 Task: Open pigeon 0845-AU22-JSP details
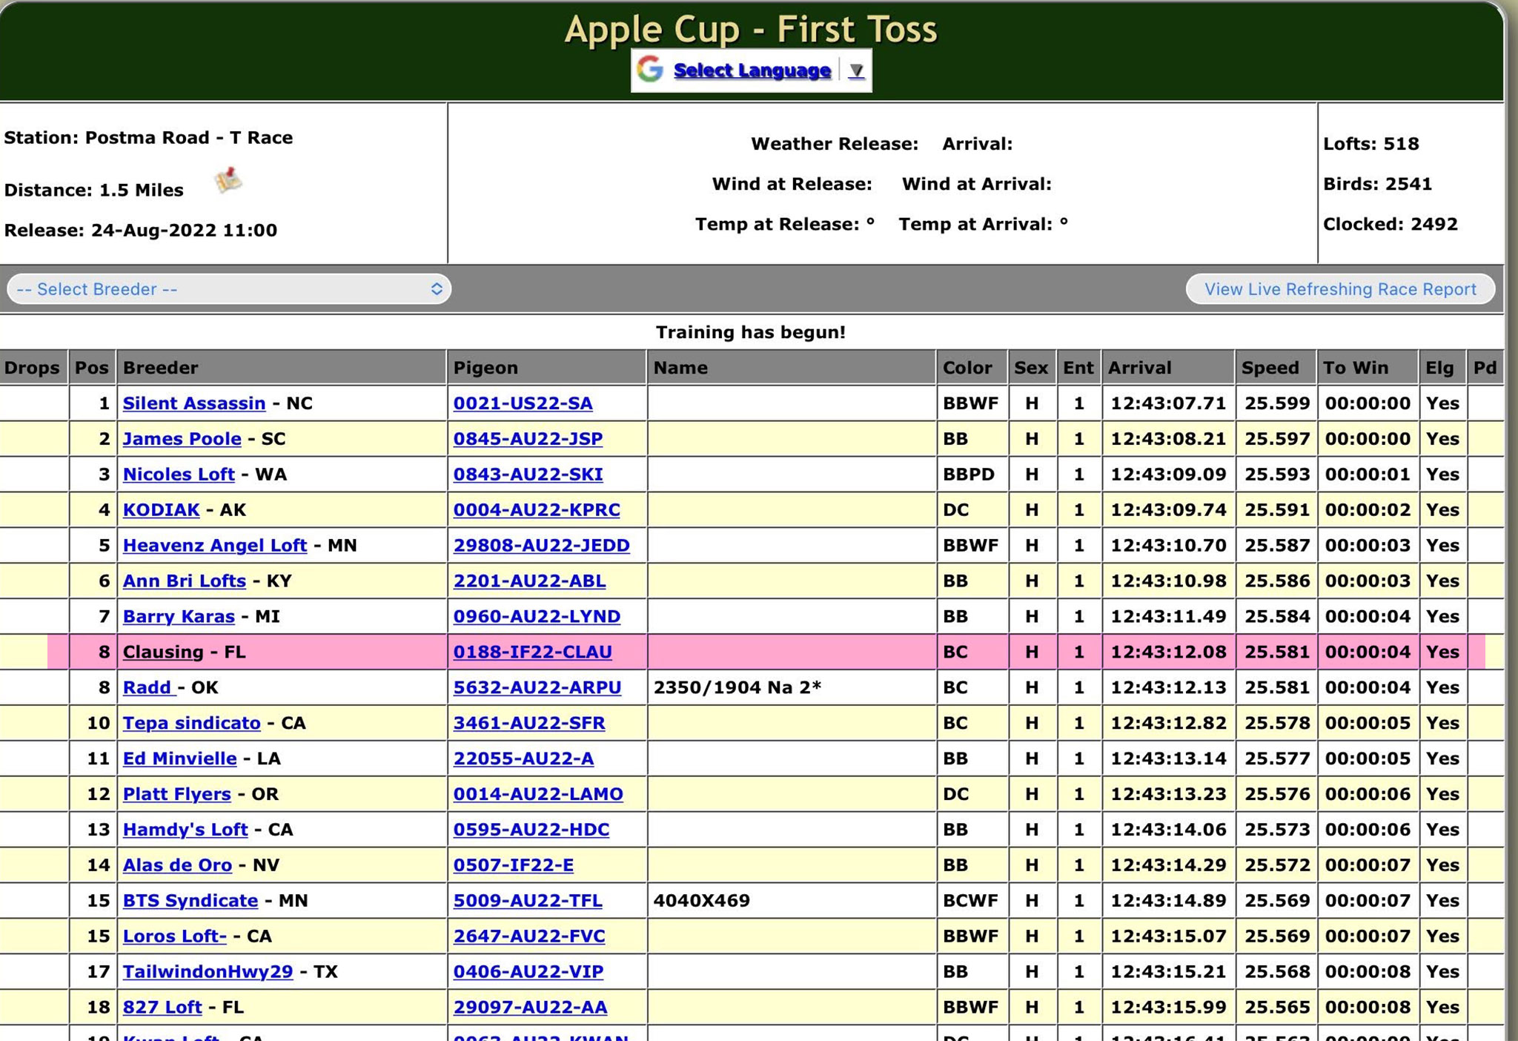click(528, 439)
